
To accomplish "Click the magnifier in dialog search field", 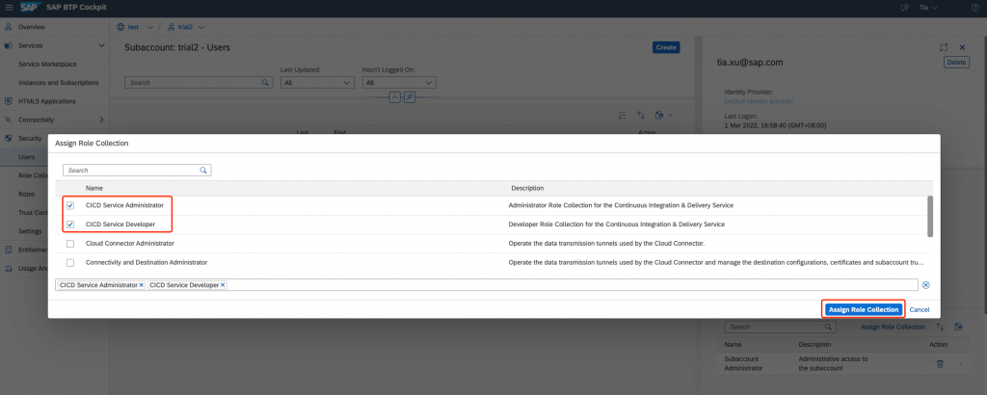I will pos(203,170).
